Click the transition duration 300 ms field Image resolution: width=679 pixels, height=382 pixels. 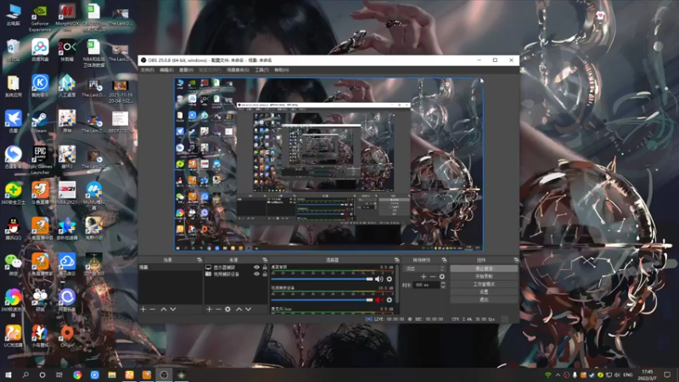426,285
